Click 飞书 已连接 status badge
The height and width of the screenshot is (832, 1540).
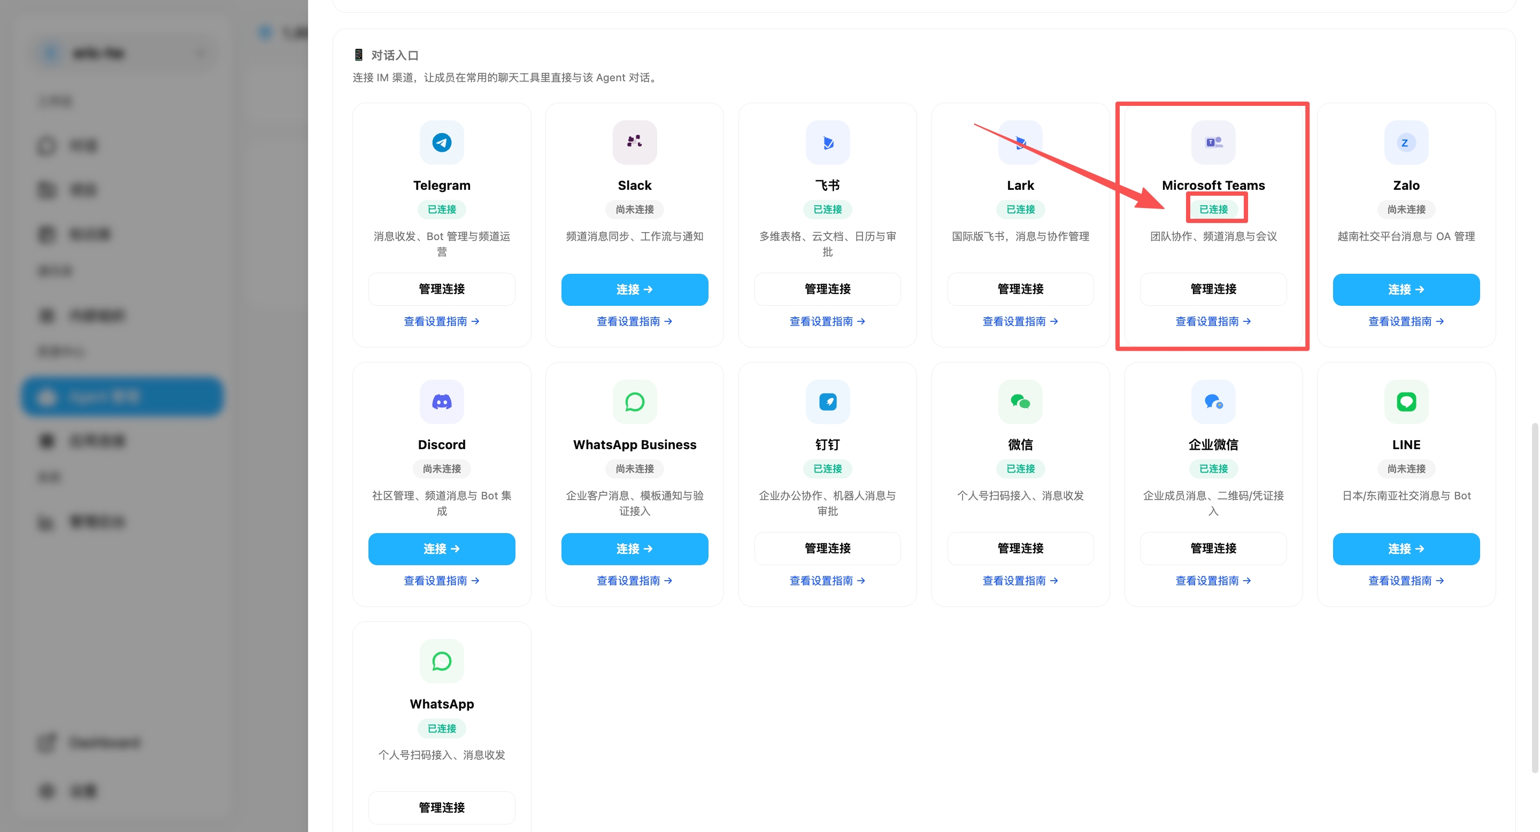[827, 209]
